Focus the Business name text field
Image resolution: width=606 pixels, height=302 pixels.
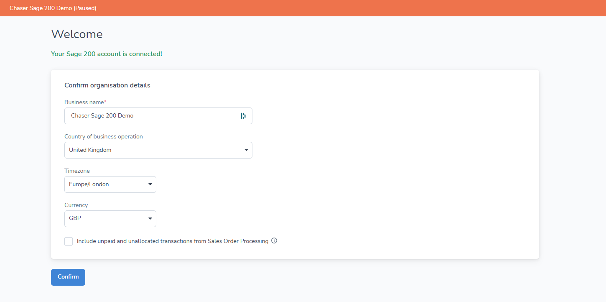[158, 116]
